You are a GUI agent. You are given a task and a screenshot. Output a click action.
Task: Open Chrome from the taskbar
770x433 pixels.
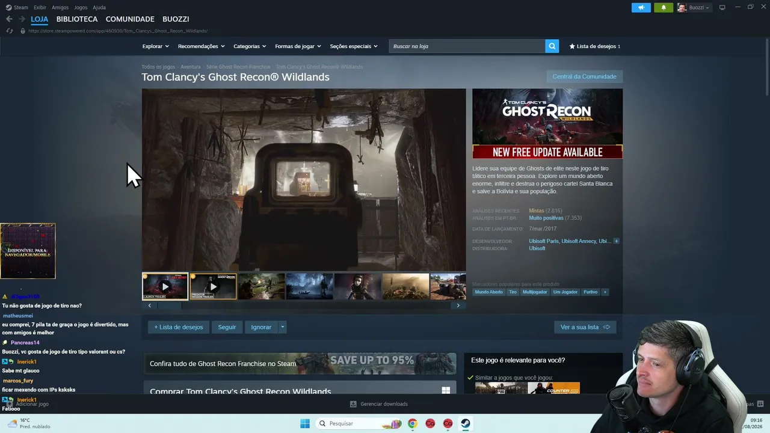pos(412,423)
